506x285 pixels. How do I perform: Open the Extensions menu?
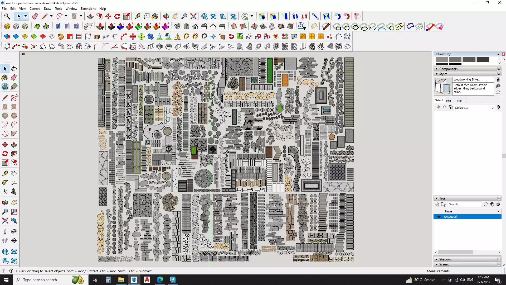click(88, 9)
